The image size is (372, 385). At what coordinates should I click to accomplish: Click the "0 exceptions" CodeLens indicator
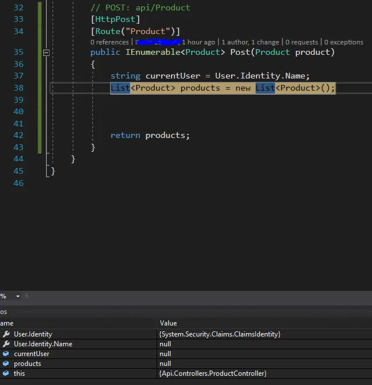[x=343, y=42]
